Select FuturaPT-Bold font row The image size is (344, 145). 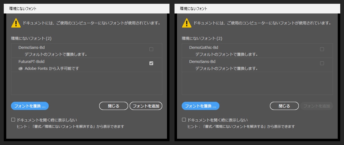(x=87, y=65)
